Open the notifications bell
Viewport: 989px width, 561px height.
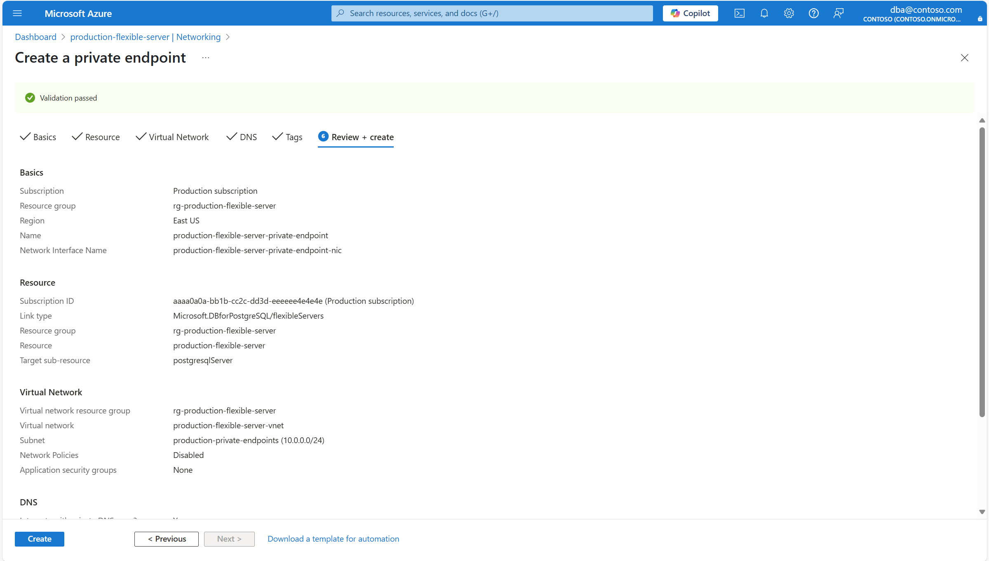click(x=764, y=13)
